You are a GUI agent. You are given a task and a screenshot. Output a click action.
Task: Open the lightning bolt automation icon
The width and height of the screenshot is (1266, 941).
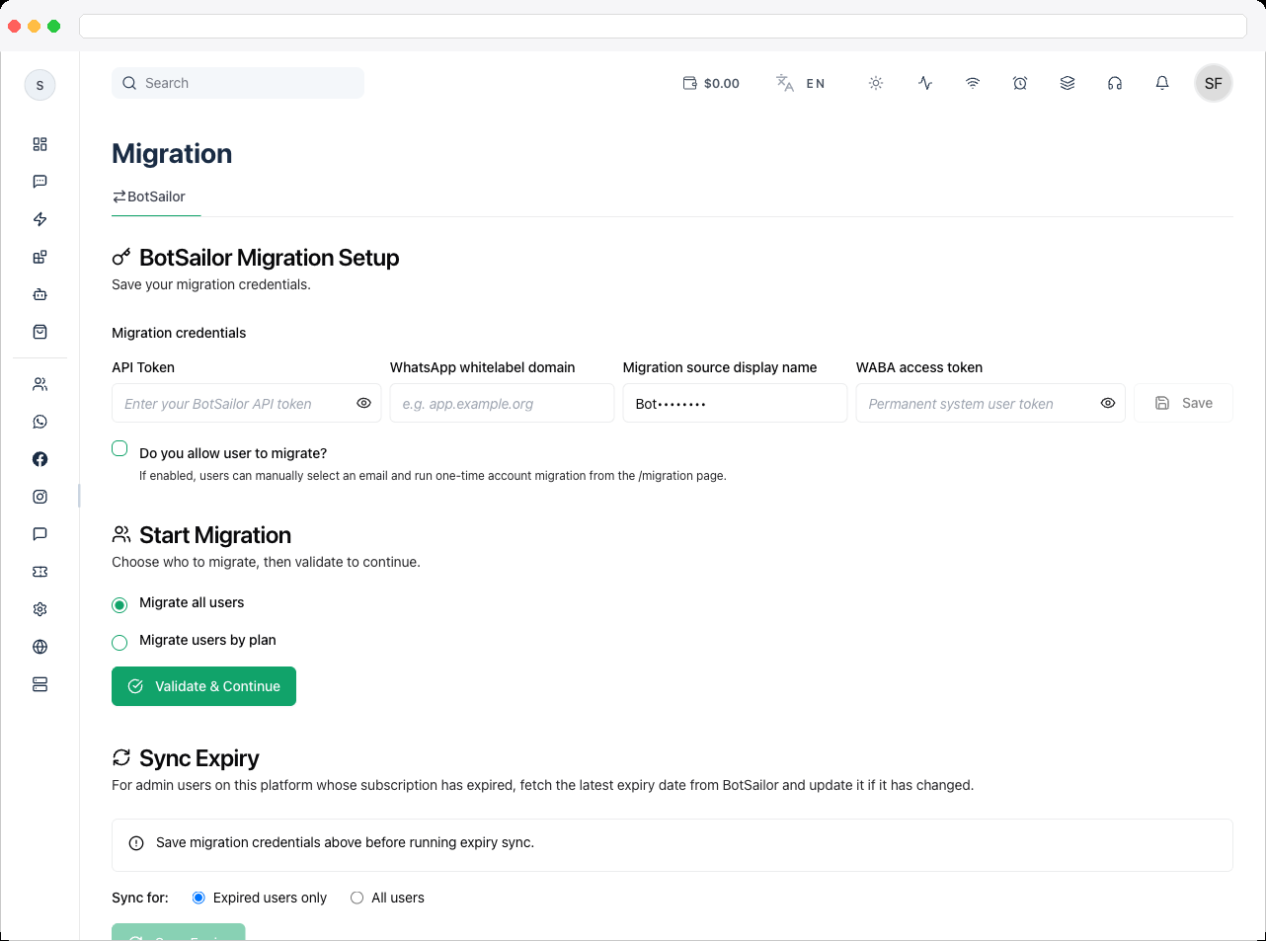click(40, 219)
